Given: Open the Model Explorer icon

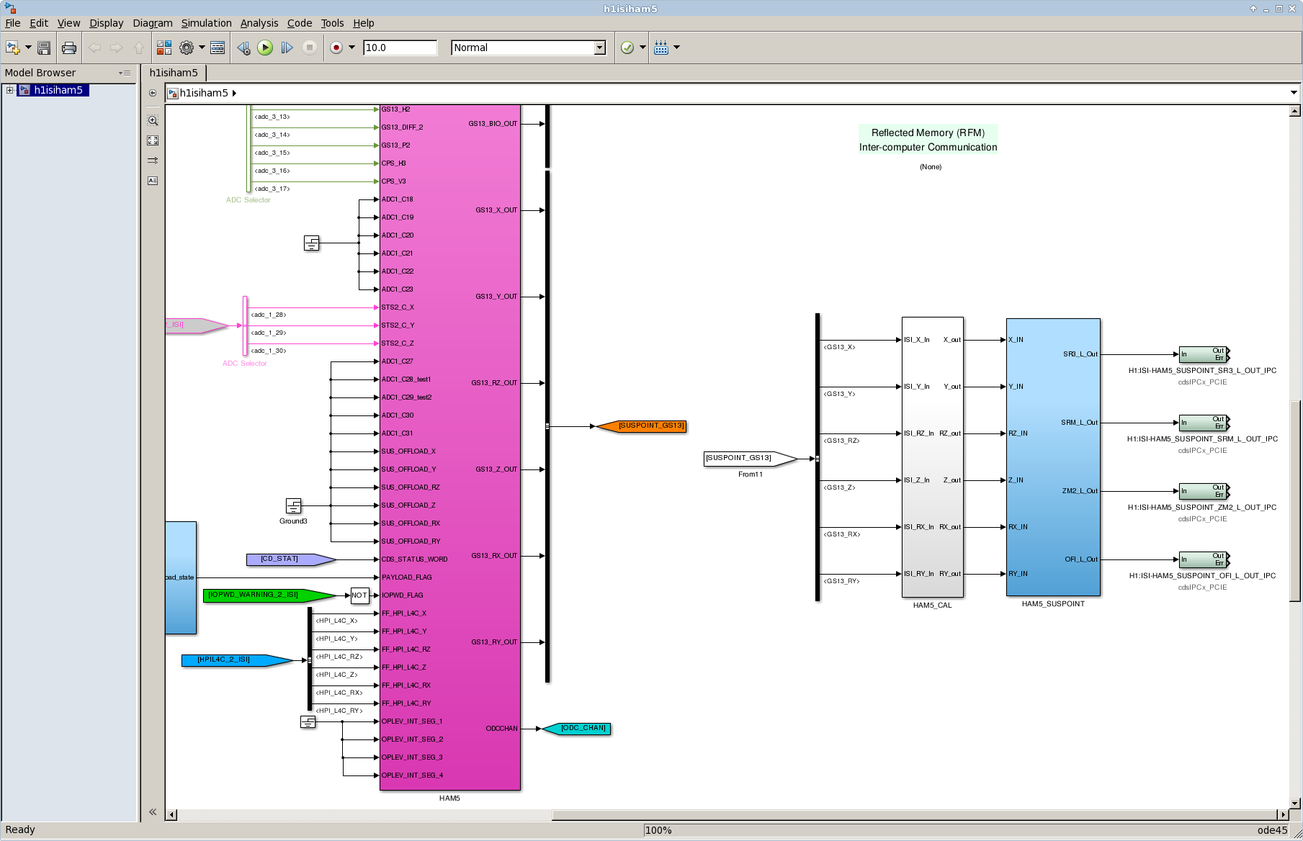Looking at the screenshot, I should [218, 48].
